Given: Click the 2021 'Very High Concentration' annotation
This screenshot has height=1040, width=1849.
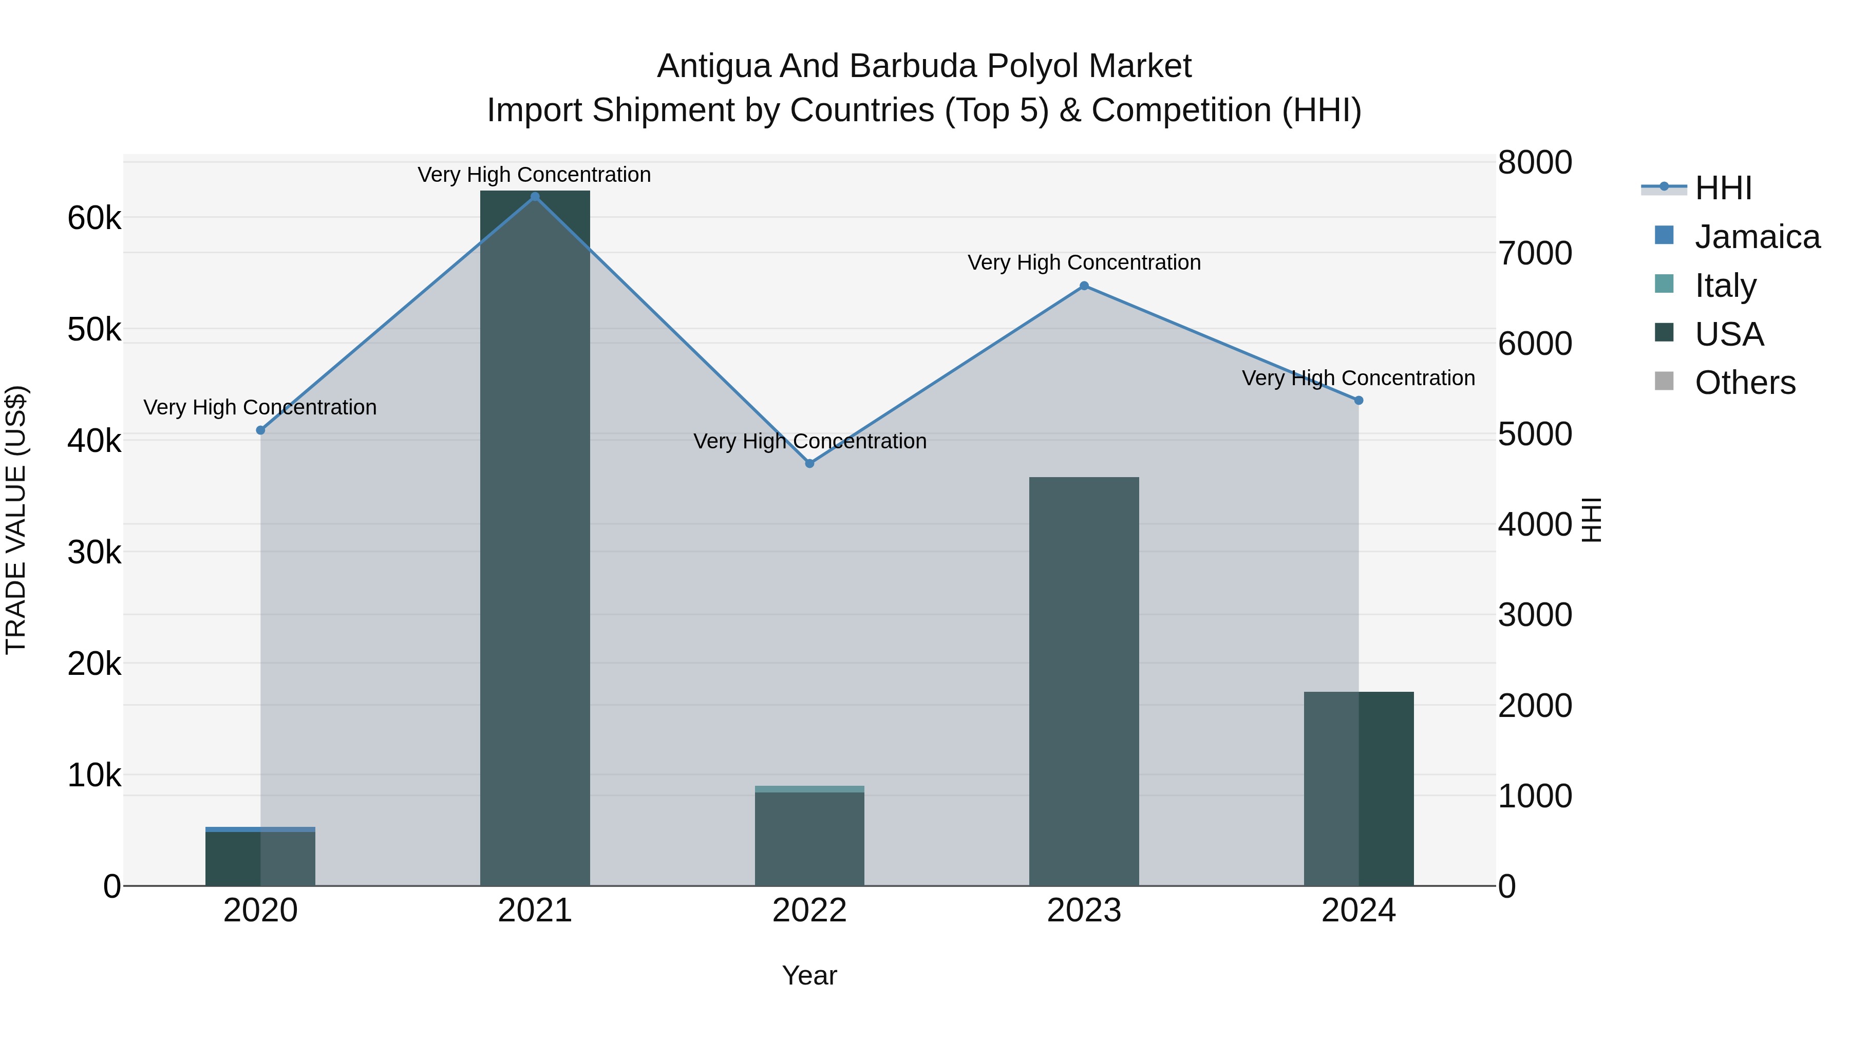Looking at the screenshot, I should click(x=535, y=175).
